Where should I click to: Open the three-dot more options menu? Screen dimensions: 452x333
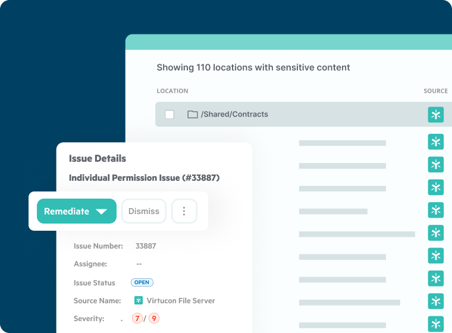pos(184,211)
